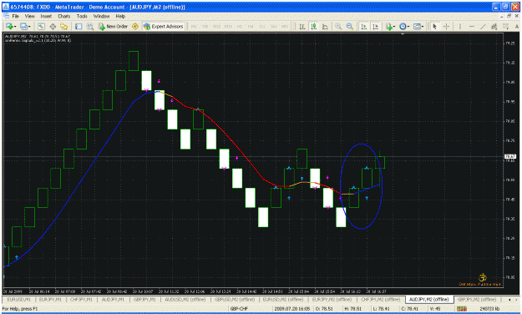Switch to the EURUSD,M1 chart tab
The width and height of the screenshot is (522, 314).
coord(18,299)
